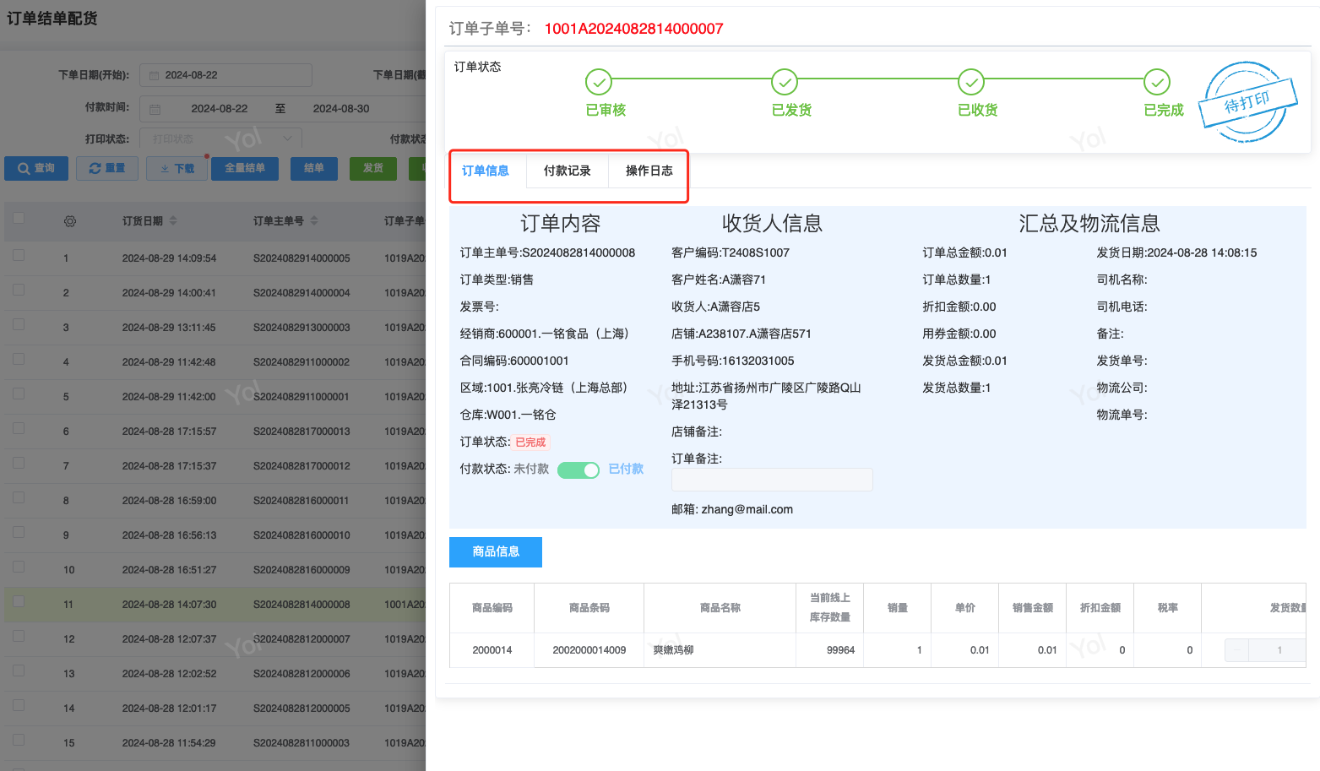Click the 已收货 step checkmark circle
Viewport: 1320px width, 771px height.
[970, 82]
